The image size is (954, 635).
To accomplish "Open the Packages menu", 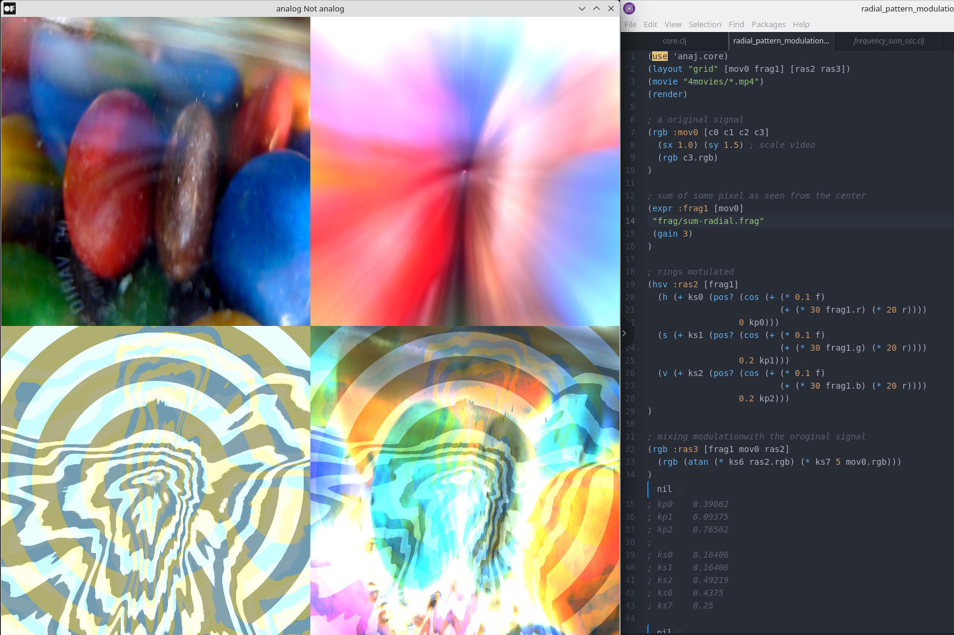I will pos(768,24).
